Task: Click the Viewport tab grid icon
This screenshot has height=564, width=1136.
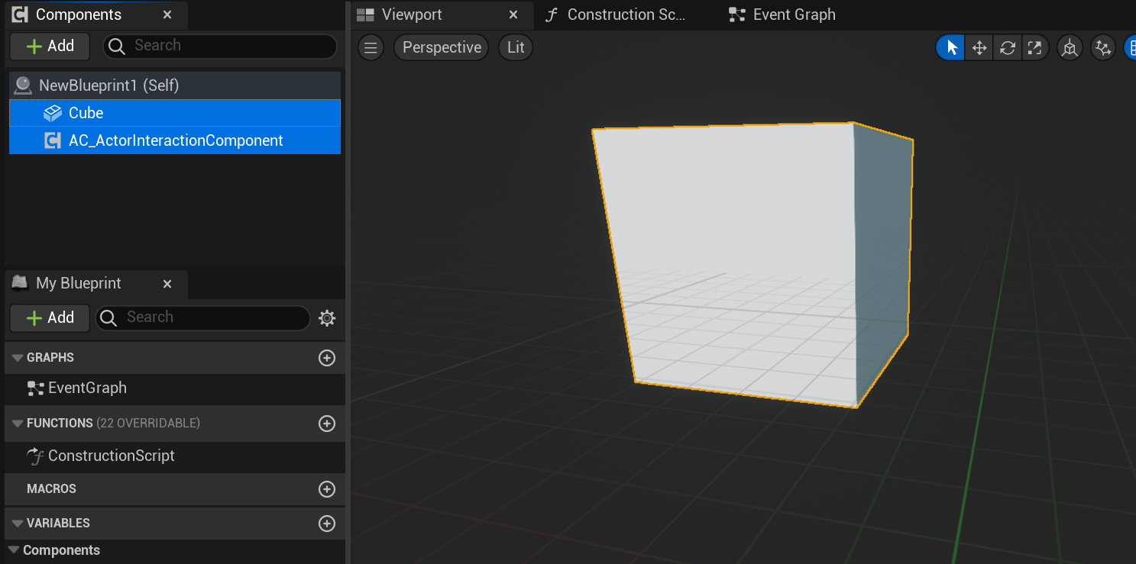Action: tap(365, 15)
